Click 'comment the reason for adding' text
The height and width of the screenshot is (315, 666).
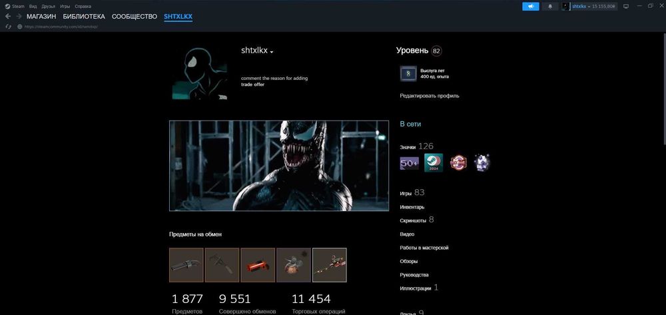(x=274, y=79)
